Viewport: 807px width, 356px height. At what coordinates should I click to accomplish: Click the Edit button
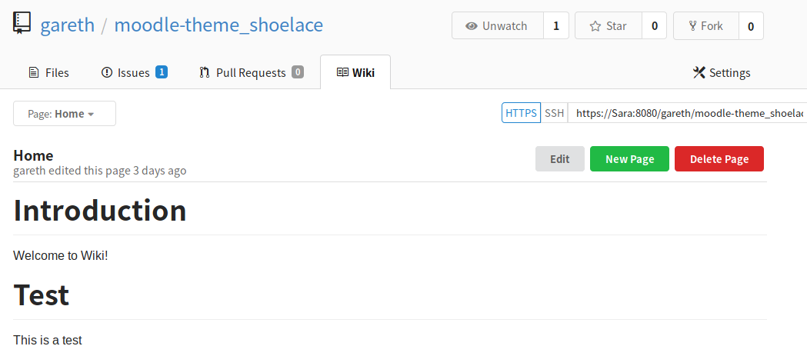point(560,159)
